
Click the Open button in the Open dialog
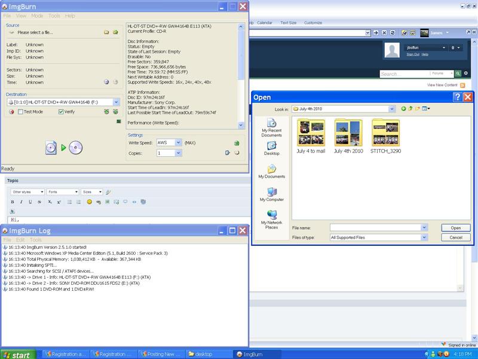456,228
